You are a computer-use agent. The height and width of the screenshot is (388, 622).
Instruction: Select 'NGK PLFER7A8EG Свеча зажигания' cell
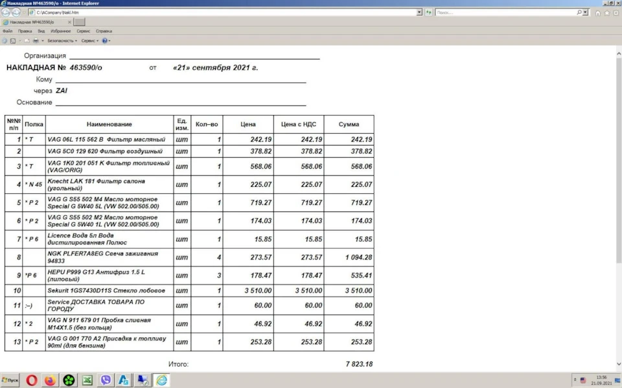(x=109, y=257)
